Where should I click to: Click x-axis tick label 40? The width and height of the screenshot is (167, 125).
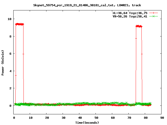tap(80, 118)
